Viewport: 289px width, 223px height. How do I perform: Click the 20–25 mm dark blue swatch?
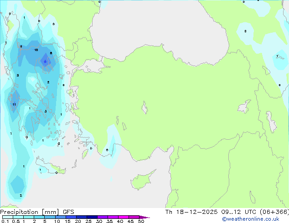coord(82,217)
